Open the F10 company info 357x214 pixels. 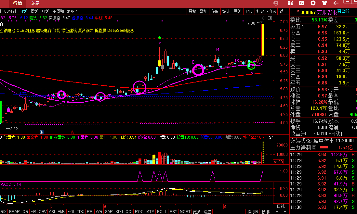pos(249,11)
